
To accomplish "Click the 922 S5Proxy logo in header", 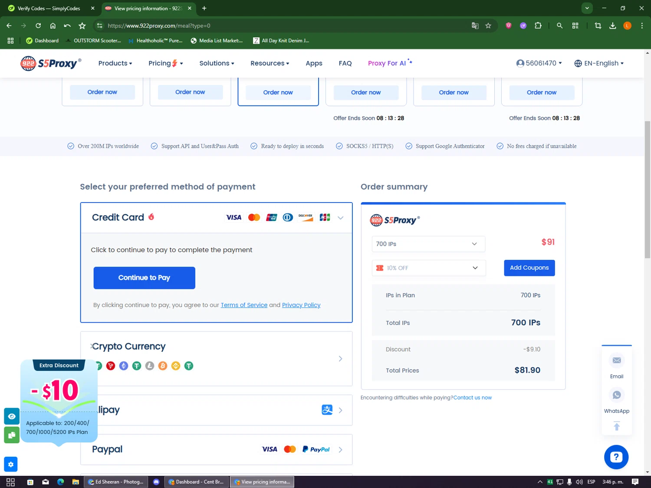I will [51, 63].
